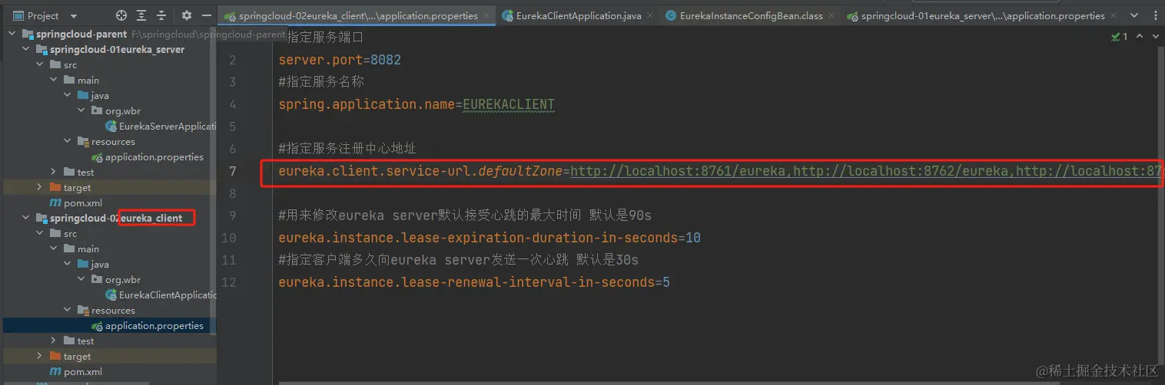Image resolution: width=1165 pixels, height=385 pixels.
Task: Expand the test folder under springcloud-02eureka_client
Action: 54,341
